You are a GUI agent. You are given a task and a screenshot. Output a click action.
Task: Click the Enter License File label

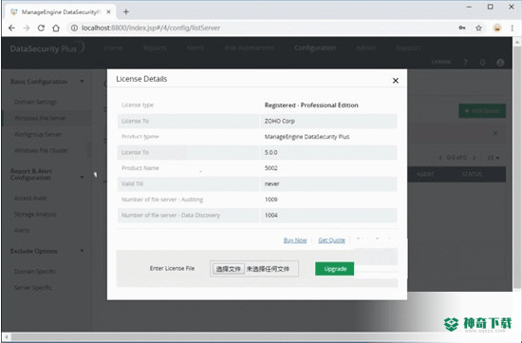pos(172,268)
